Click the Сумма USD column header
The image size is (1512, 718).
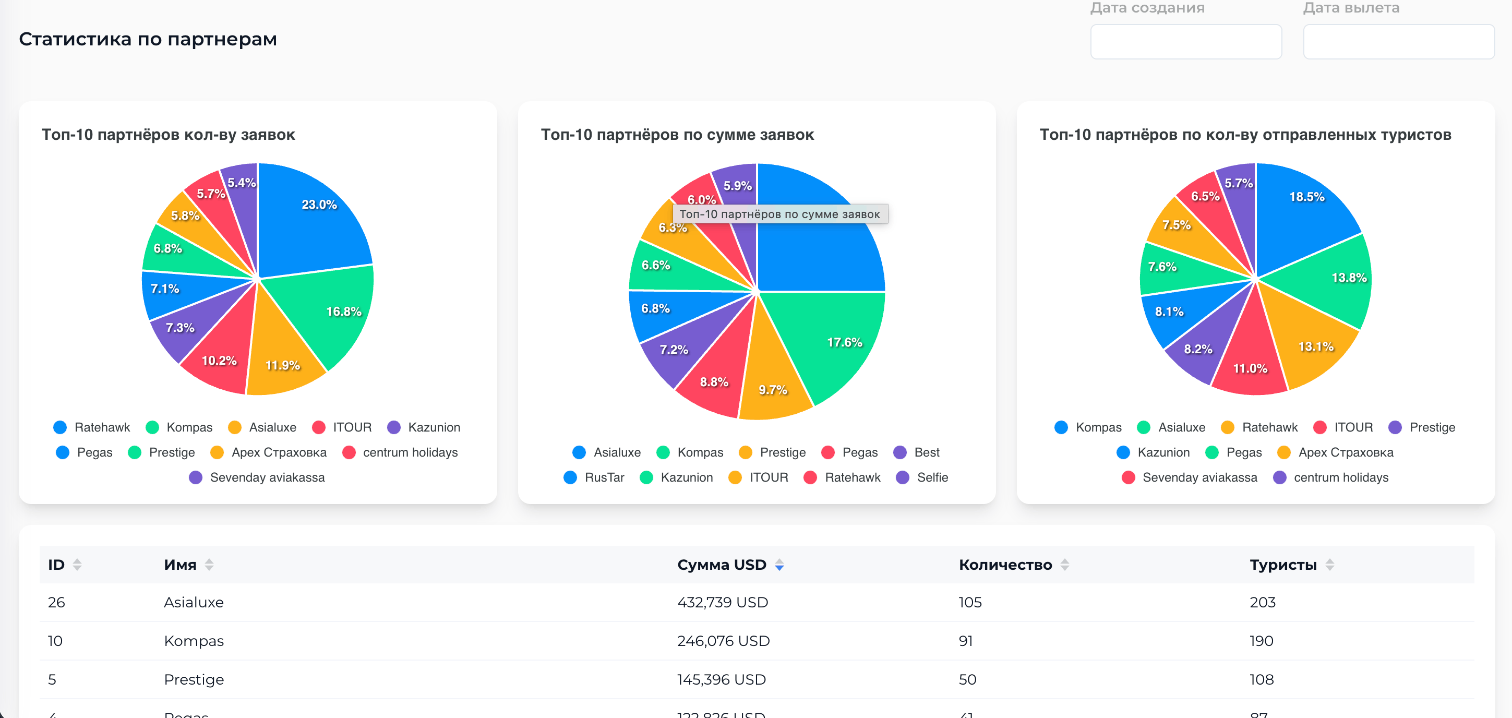pos(722,565)
